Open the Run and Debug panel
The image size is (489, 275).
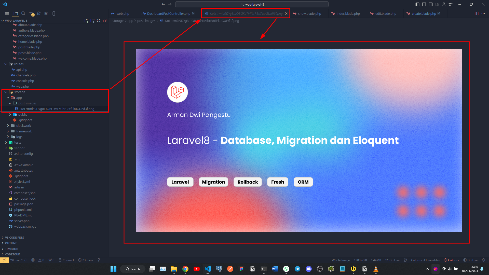point(39,13)
